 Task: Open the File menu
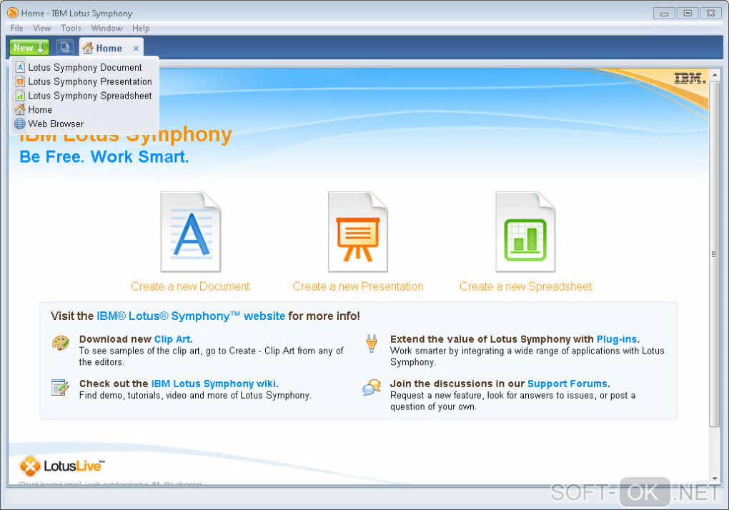pyautogui.click(x=16, y=28)
